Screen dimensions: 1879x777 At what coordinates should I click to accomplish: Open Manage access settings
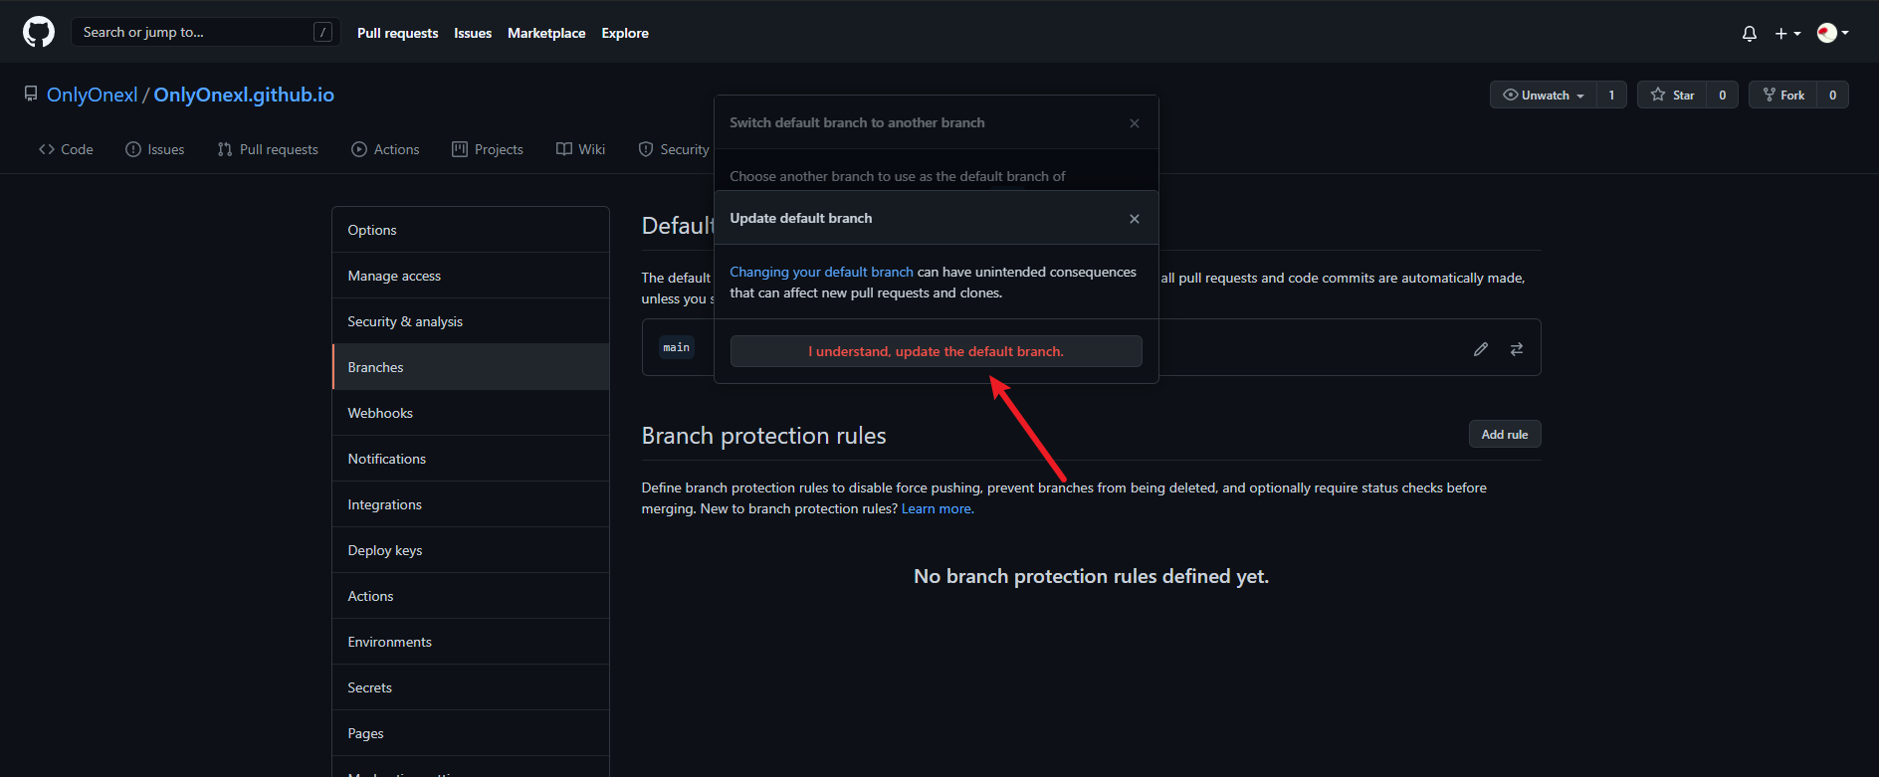[471, 276]
